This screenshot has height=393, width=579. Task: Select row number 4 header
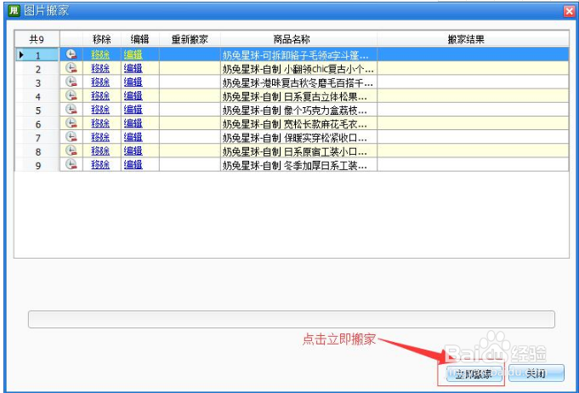tap(37, 95)
